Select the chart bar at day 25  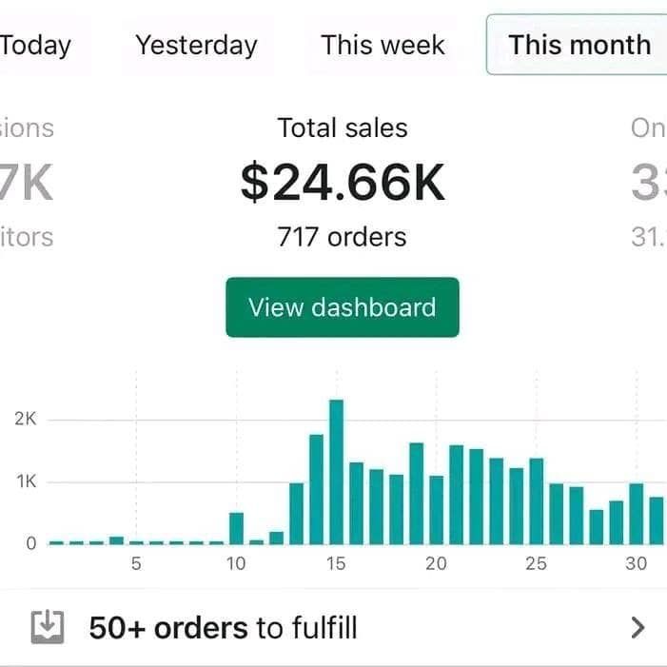pos(536,500)
